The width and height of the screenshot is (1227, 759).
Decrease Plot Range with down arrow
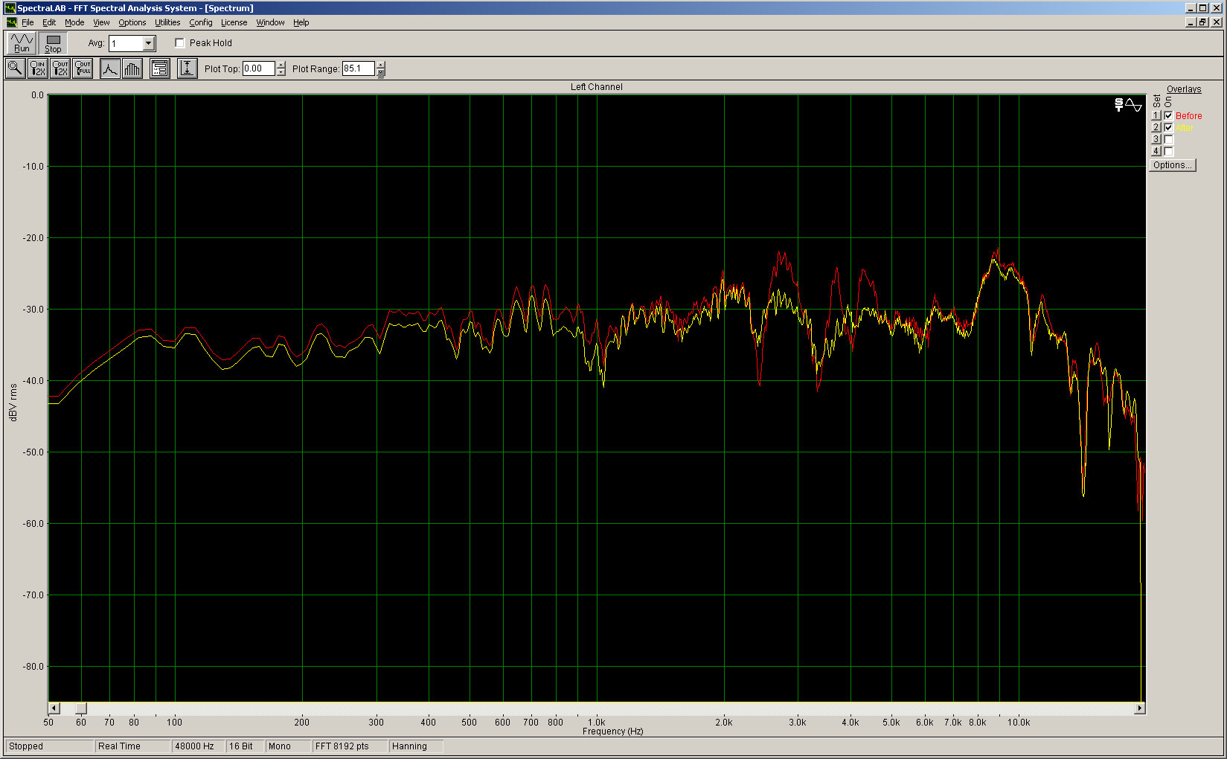click(381, 72)
